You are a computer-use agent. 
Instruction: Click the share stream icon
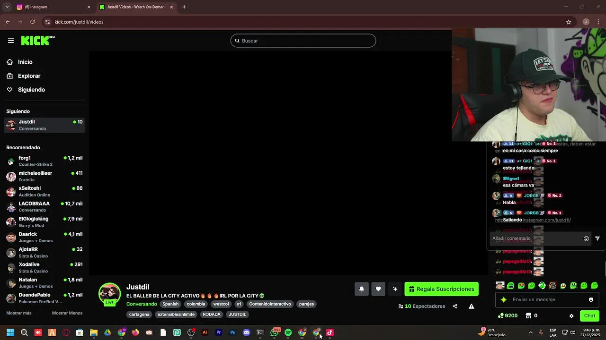point(455,306)
